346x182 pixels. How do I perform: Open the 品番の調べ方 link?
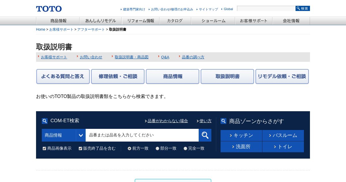(x=193, y=57)
